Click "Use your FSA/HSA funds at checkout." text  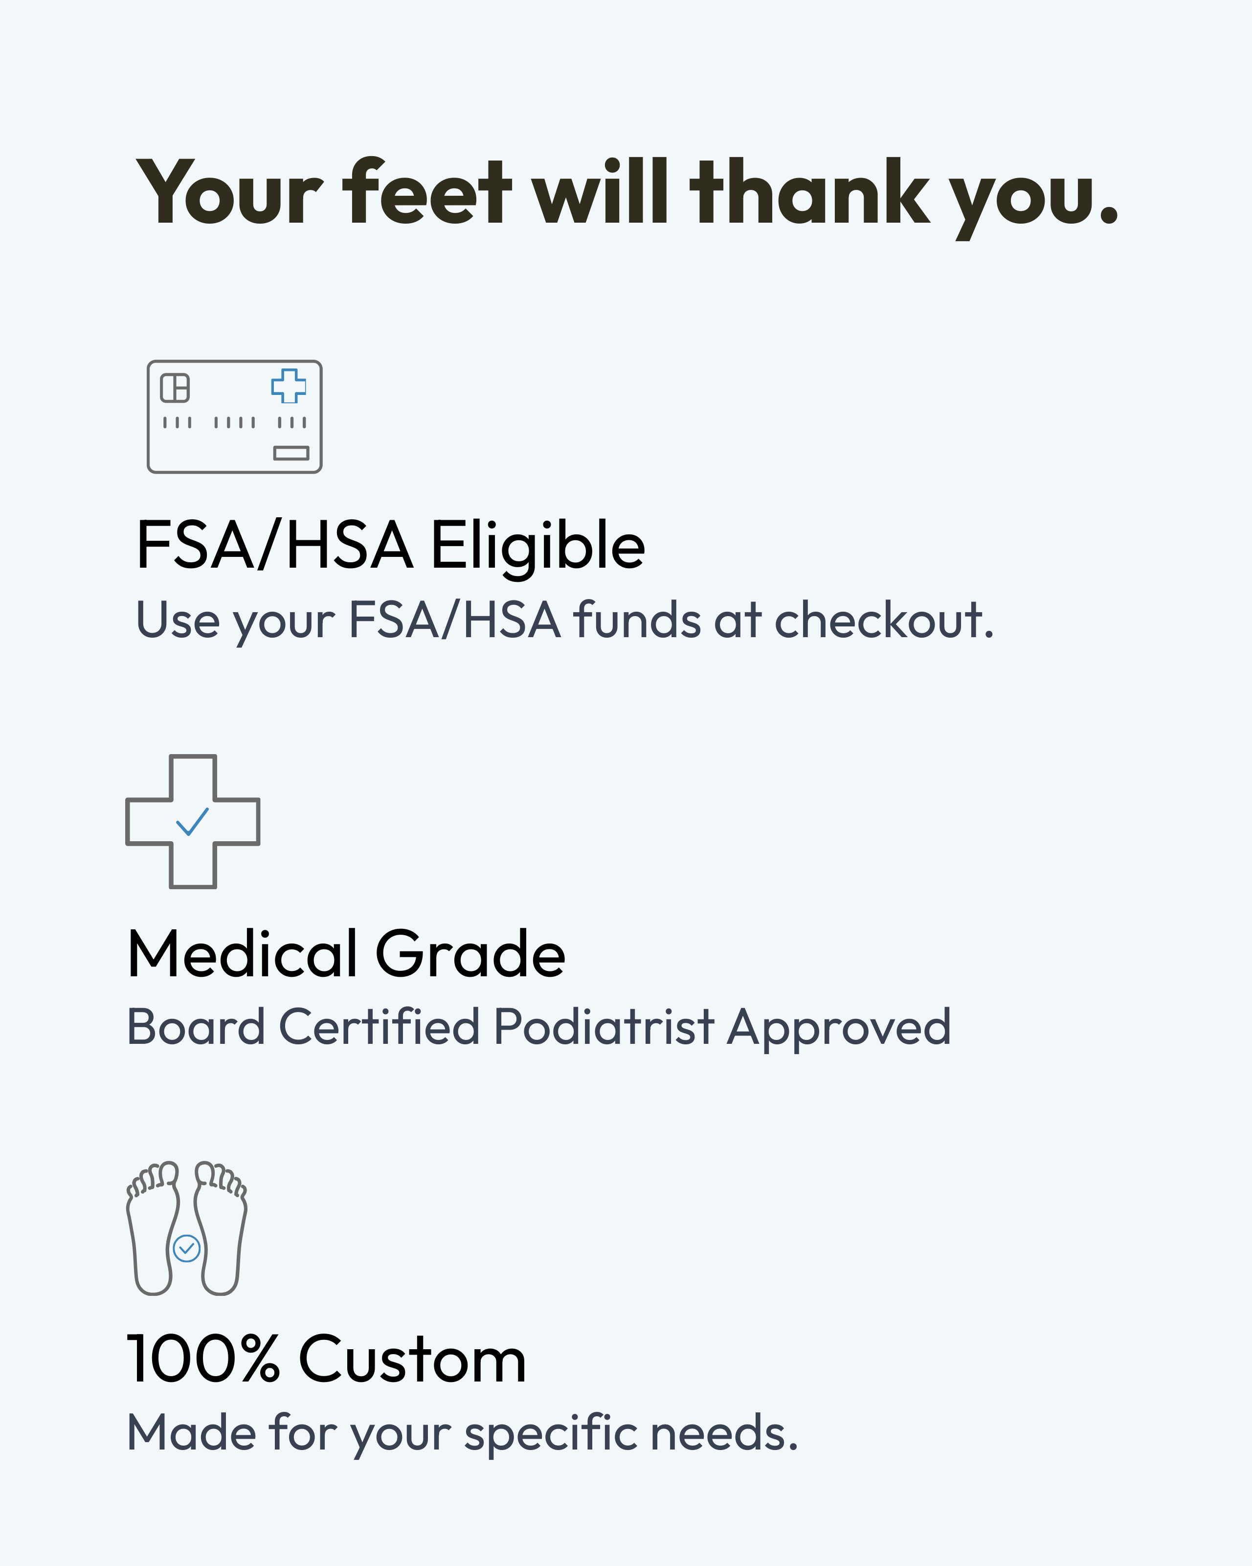point(565,621)
